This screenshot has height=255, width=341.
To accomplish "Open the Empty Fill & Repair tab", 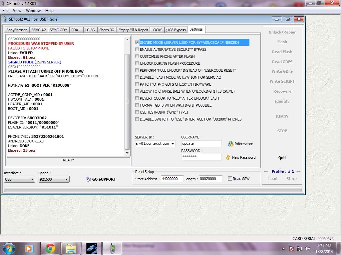I will tap(133, 30).
